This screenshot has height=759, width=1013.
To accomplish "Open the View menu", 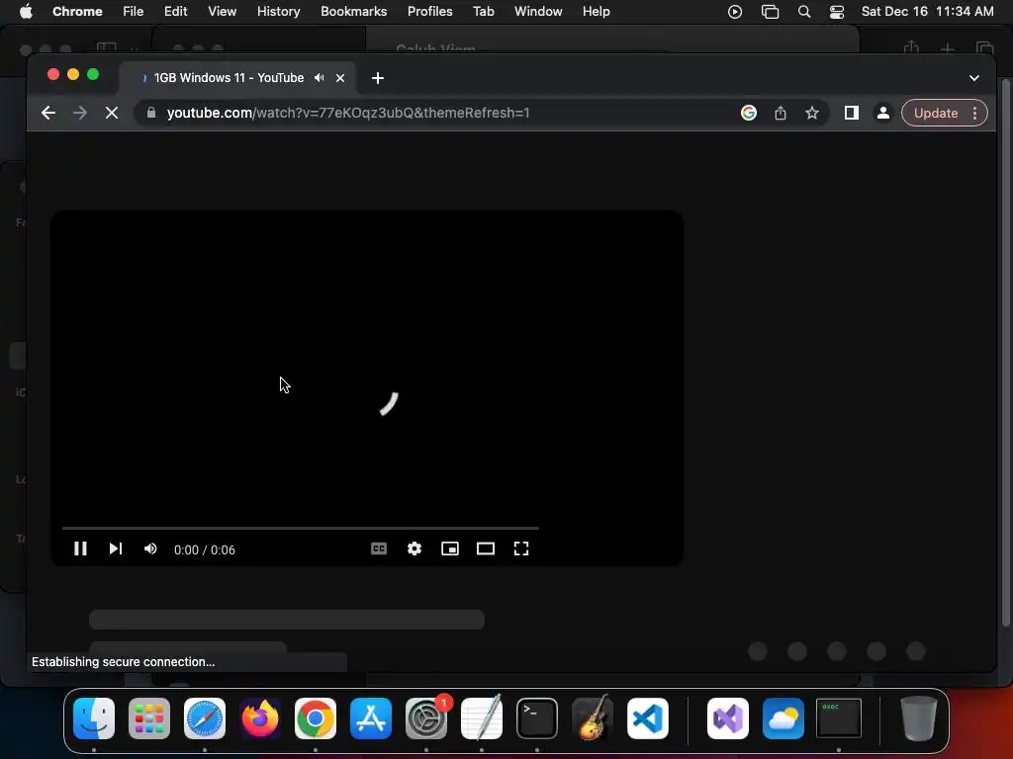I will coord(222,11).
